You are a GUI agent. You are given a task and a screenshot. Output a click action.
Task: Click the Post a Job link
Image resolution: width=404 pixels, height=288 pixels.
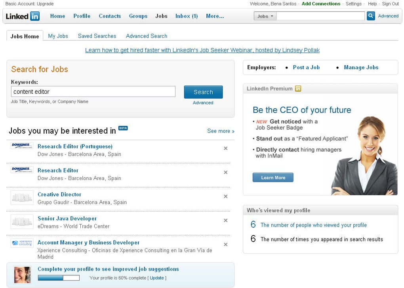[x=306, y=67]
